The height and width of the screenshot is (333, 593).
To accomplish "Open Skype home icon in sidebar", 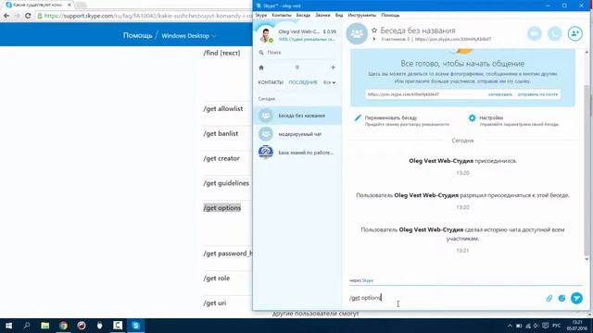I will pos(261,68).
